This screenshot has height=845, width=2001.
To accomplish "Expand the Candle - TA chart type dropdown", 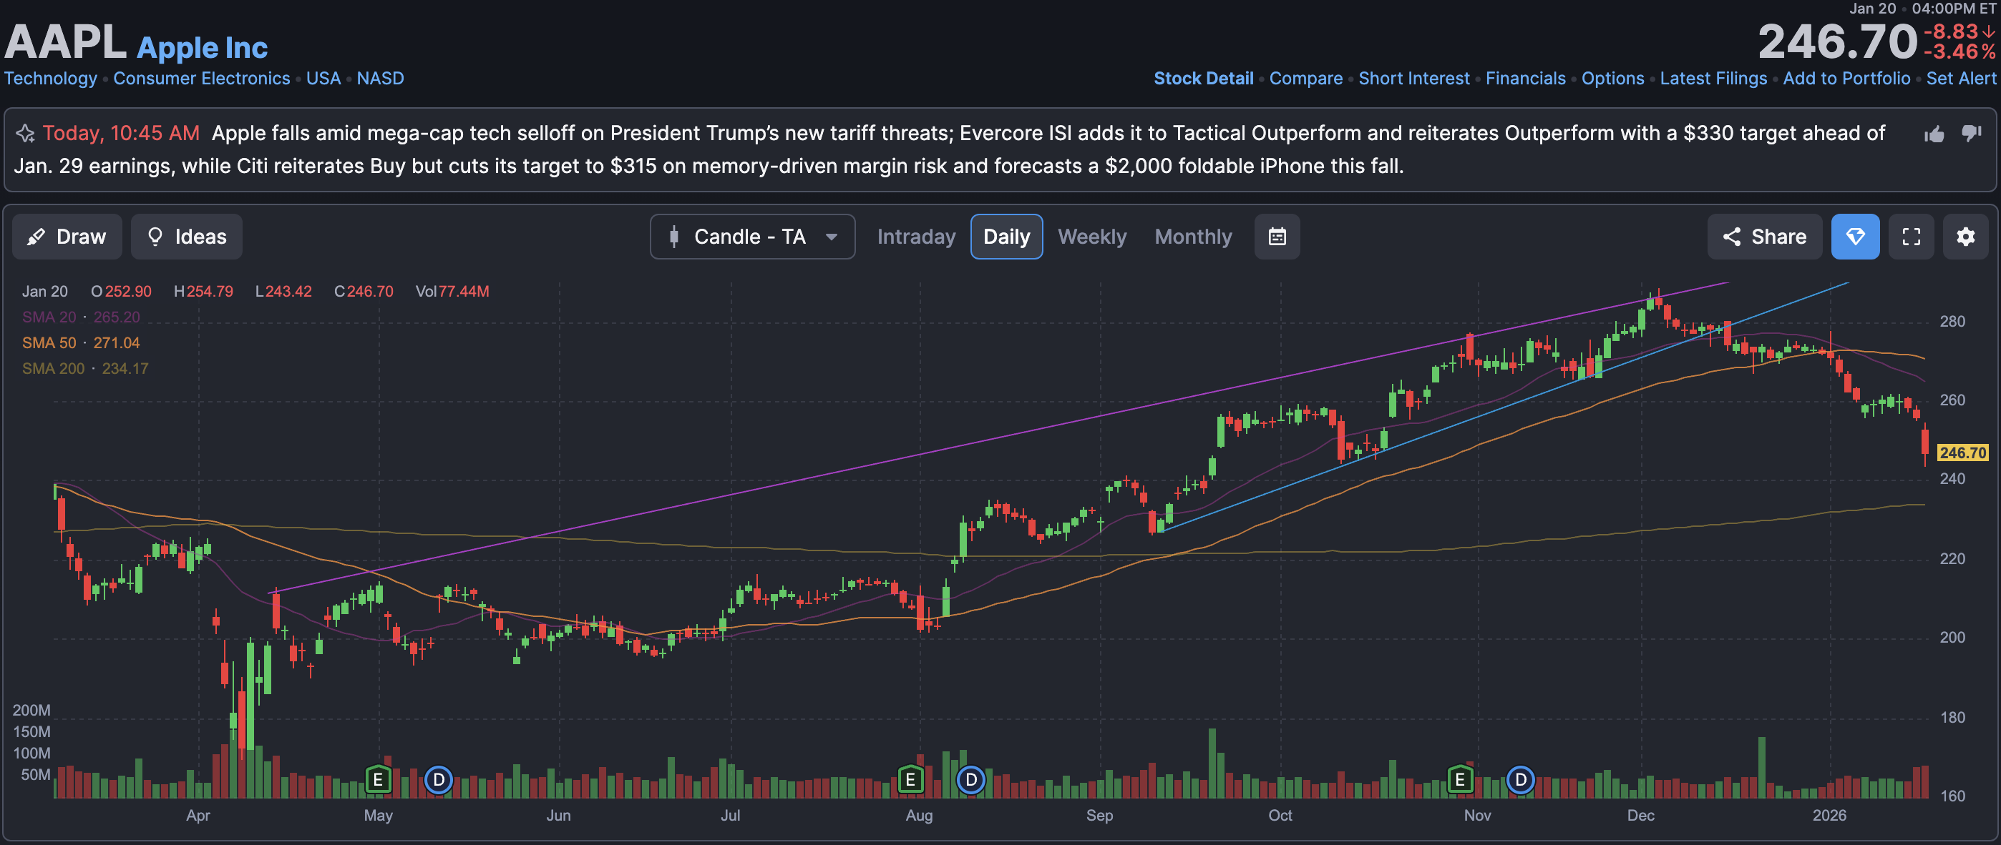I will pos(749,237).
